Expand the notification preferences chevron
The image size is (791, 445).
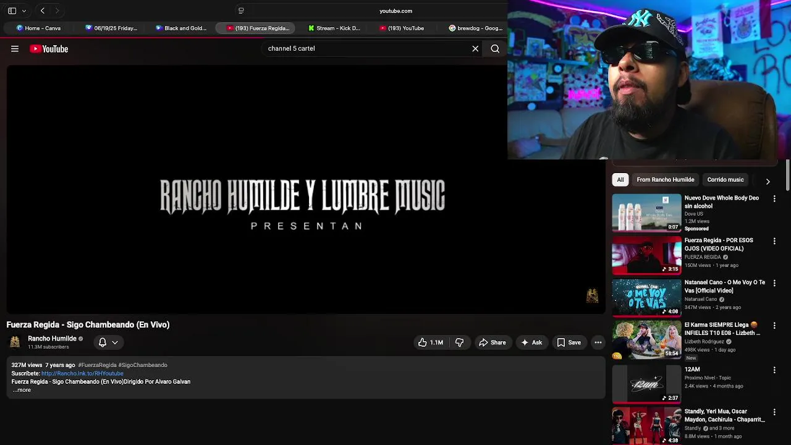115,342
